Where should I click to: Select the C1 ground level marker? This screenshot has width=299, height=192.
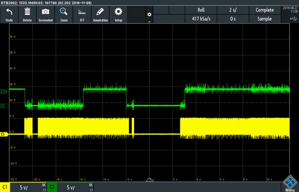pos(4,134)
